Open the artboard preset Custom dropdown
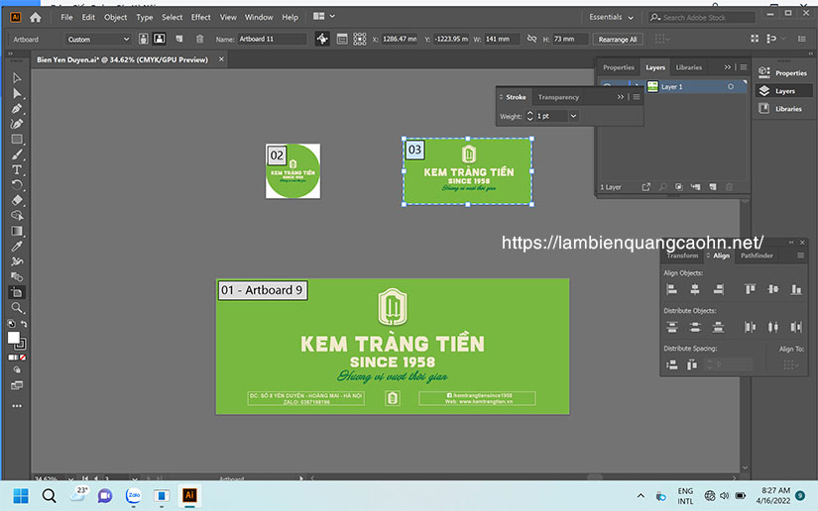The height and width of the screenshot is (511, 818). click(97, 39)
